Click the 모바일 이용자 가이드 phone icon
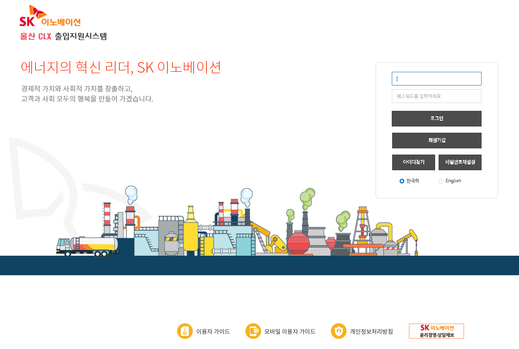Viewport: 519px width, 349px height. 253,331
